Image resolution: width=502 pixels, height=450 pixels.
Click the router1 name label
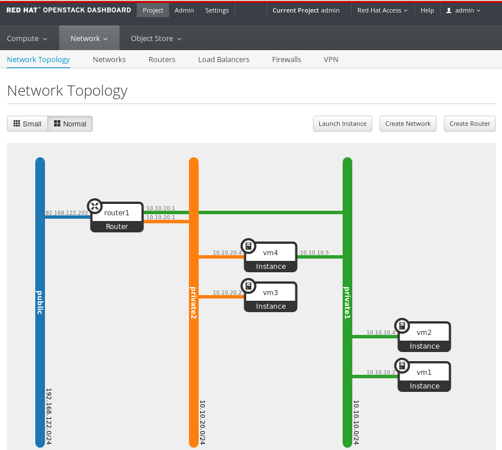pos(117,213)
